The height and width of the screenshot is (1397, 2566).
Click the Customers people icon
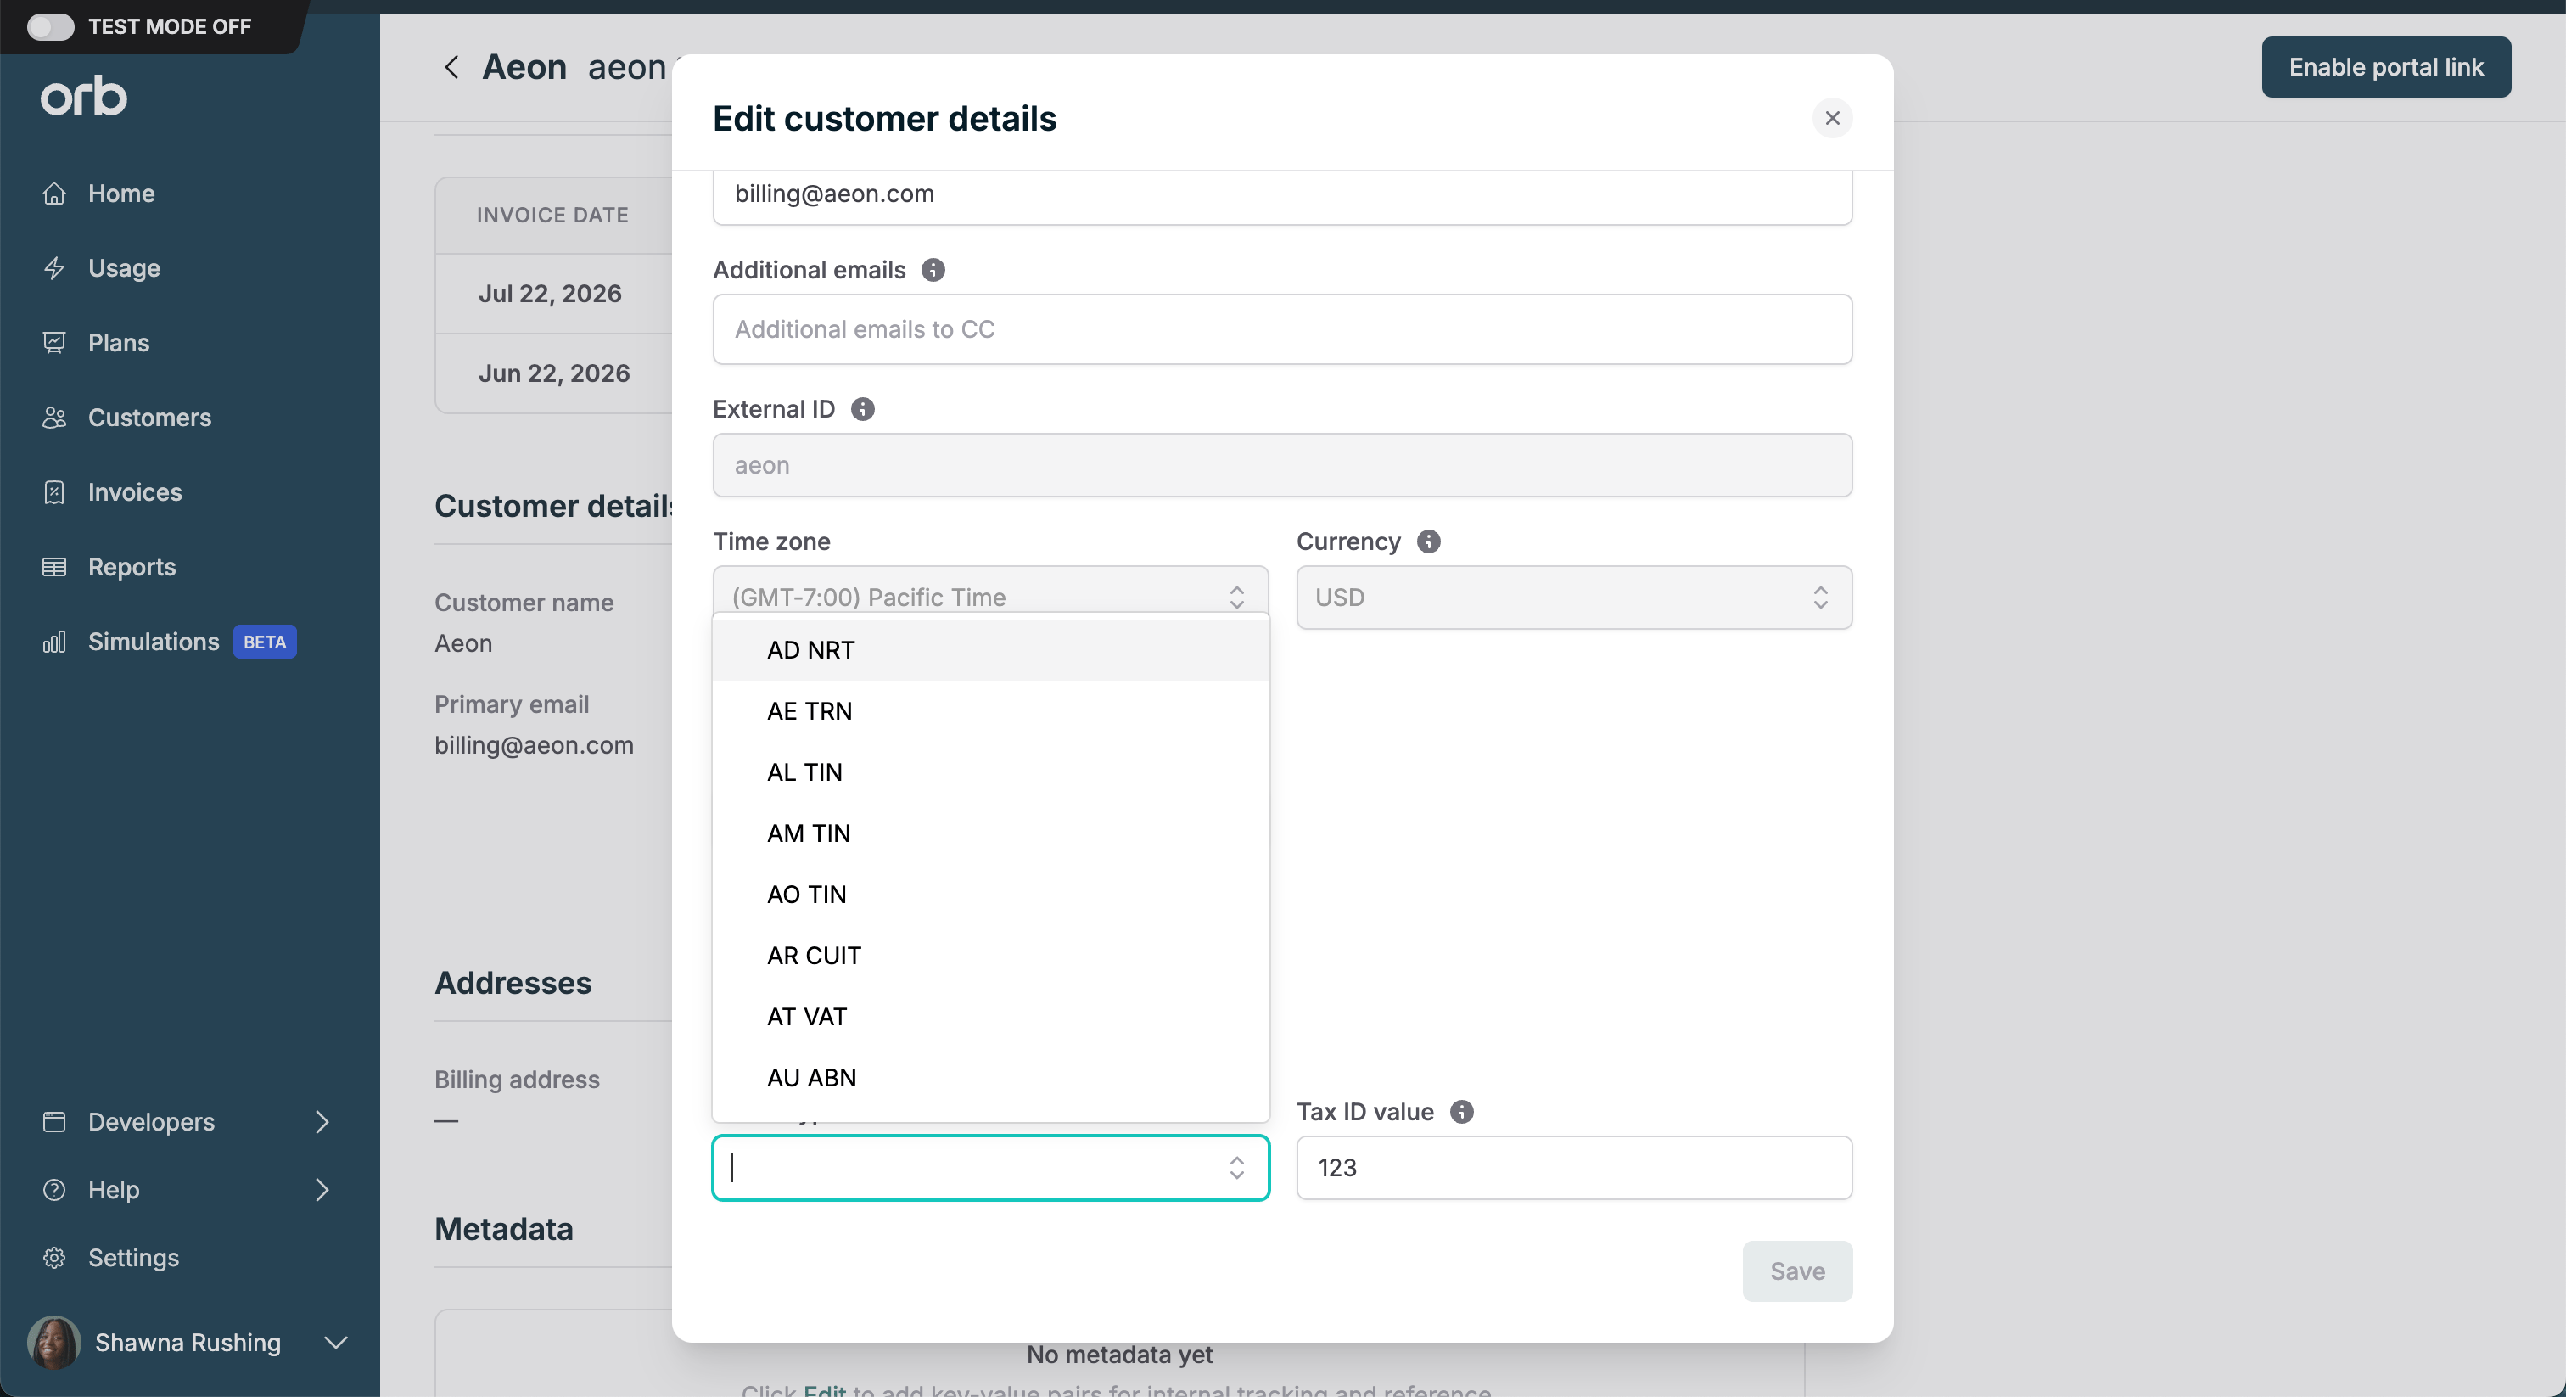(x=55, y=418)
